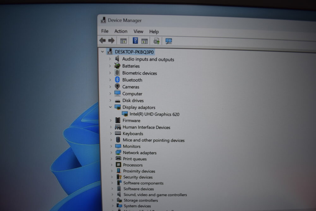Image resolution: width=316 pixels, height=211 pixels.
Task: Select Sound, video and game controllers text
Action: [x=155, y=195]
